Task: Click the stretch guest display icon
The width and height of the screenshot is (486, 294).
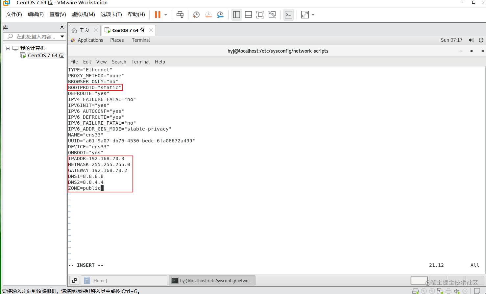Action: pyautogui.click(x=305, y=15)
